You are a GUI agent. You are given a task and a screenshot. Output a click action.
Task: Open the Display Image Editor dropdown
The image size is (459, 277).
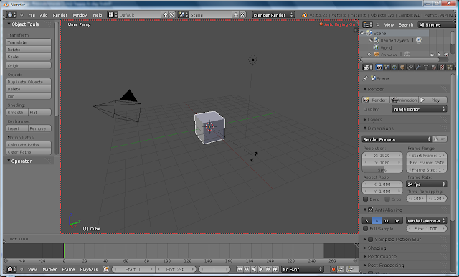[419, 109]
